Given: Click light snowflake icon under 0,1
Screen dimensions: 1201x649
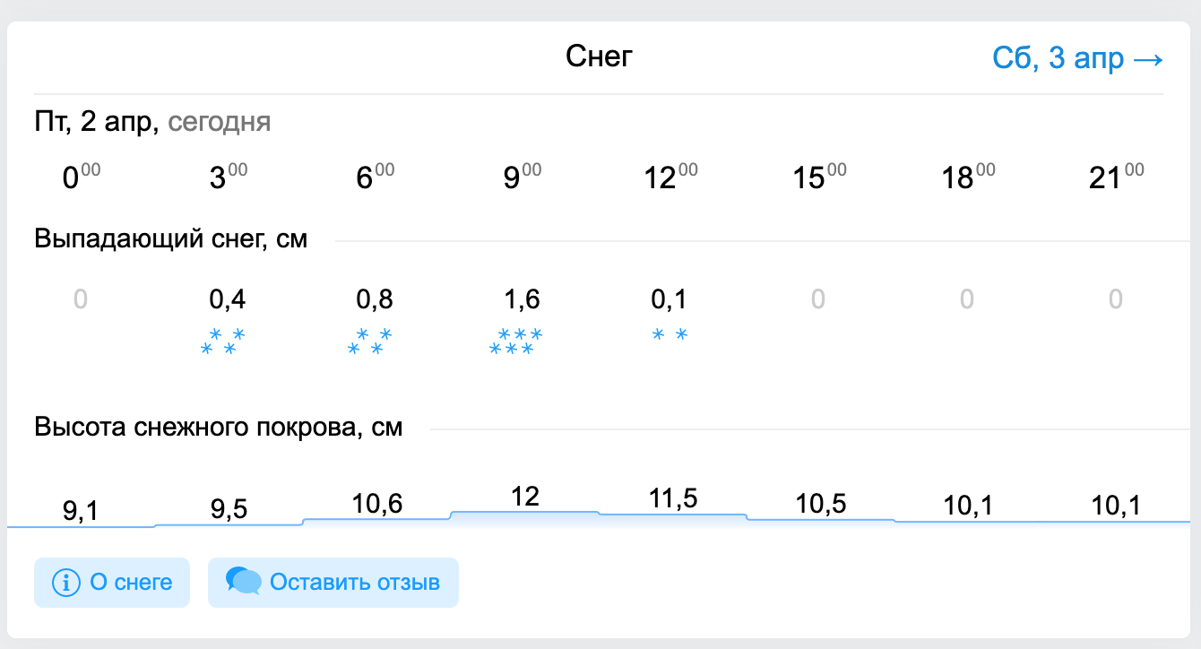Looking at the screenshot, I should pos(670,335).
